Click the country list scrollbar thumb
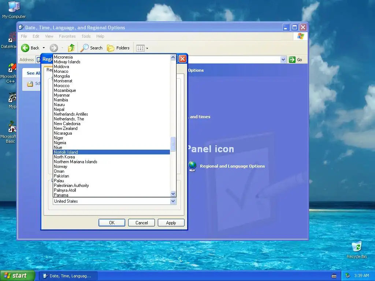 [173, 144]
